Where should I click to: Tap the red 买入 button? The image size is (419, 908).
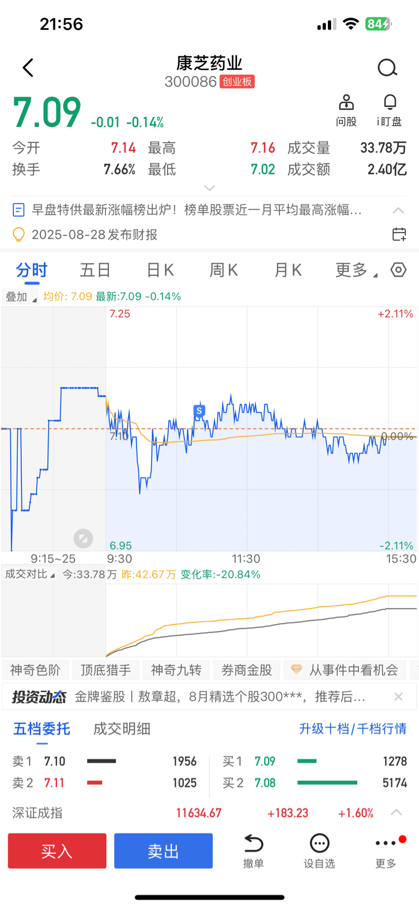pos(57,851)
